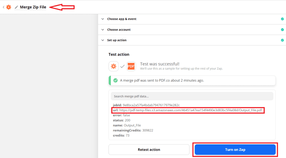Click the pencil icon to rename the Zap
This screenshot has height=158, width=286.
pos(16,7)
